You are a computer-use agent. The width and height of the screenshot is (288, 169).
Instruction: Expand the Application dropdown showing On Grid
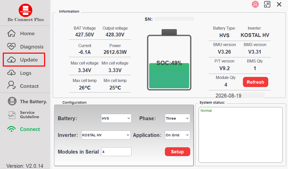tap(177, 135)
